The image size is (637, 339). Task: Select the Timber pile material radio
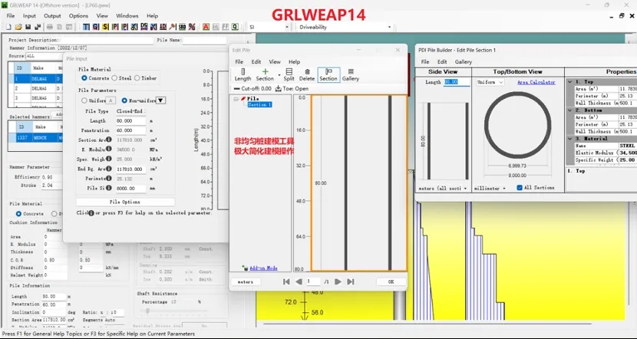[138, 77]
